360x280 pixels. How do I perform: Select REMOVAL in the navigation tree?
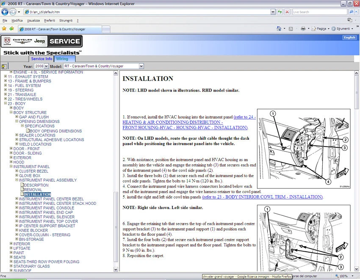pos(34,189)
